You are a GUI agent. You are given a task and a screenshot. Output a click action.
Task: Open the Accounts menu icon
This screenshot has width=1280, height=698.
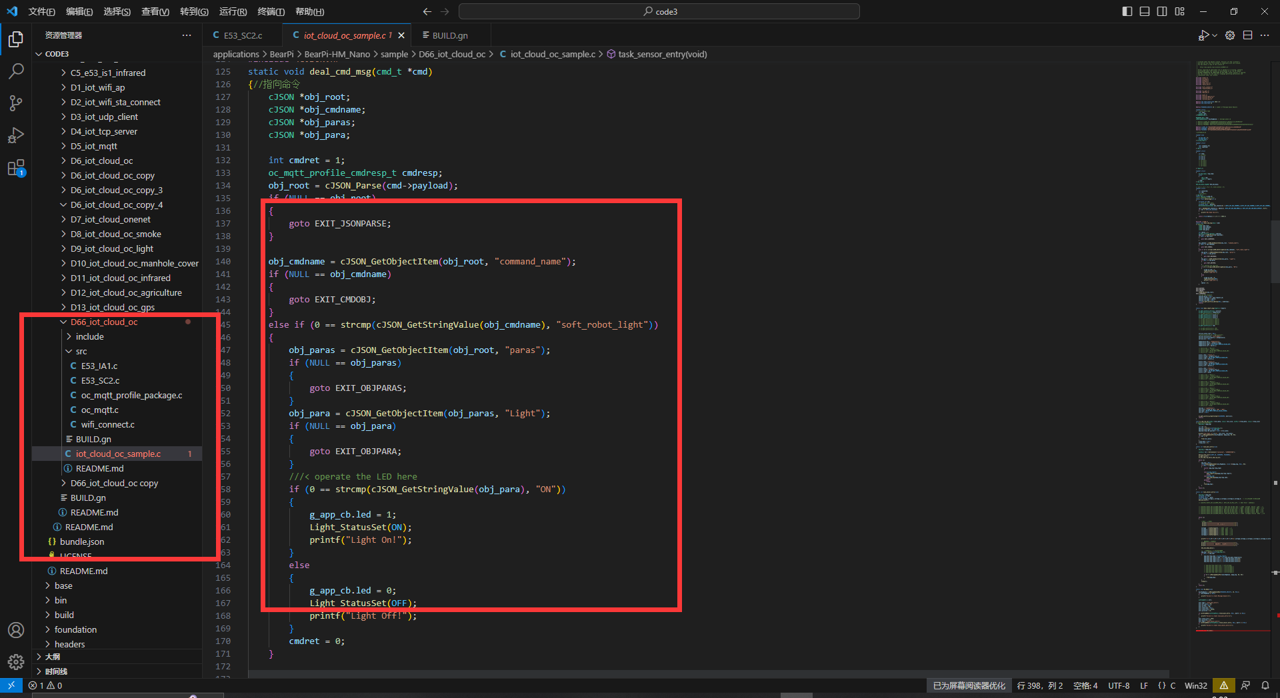pyautogui.click(x=16, y=630)
